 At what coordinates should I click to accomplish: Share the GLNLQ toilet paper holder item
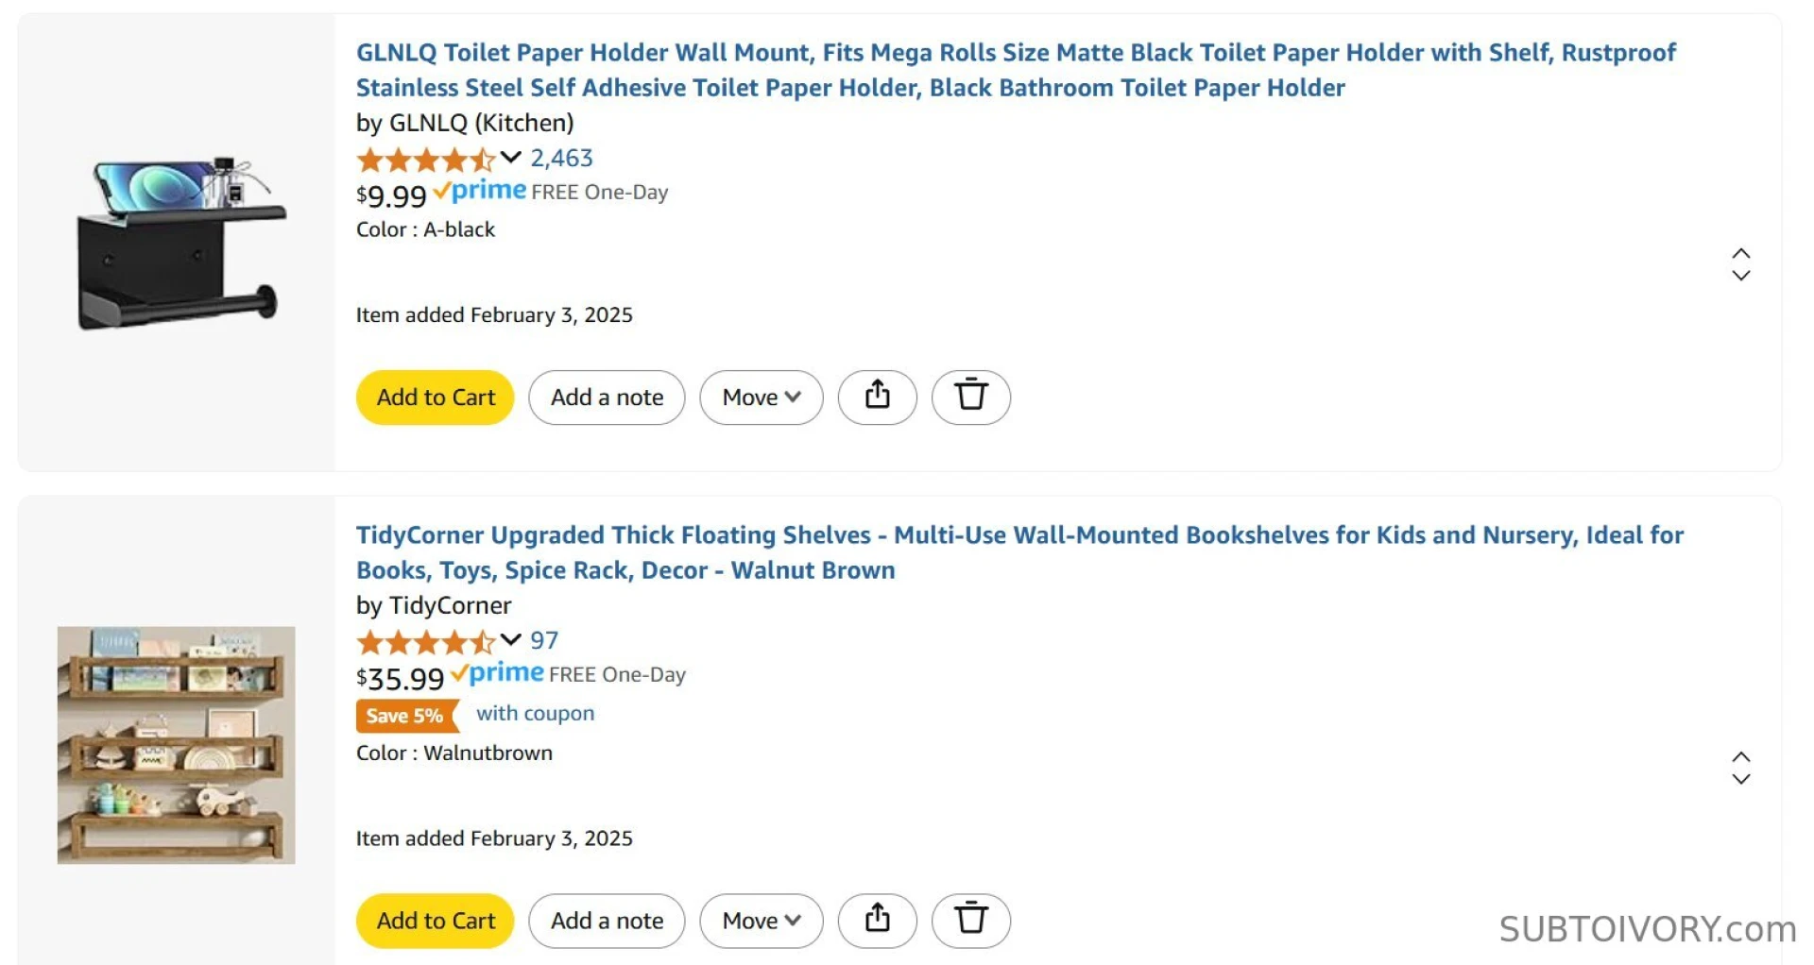pyautogui.click(x=877, y=398)
